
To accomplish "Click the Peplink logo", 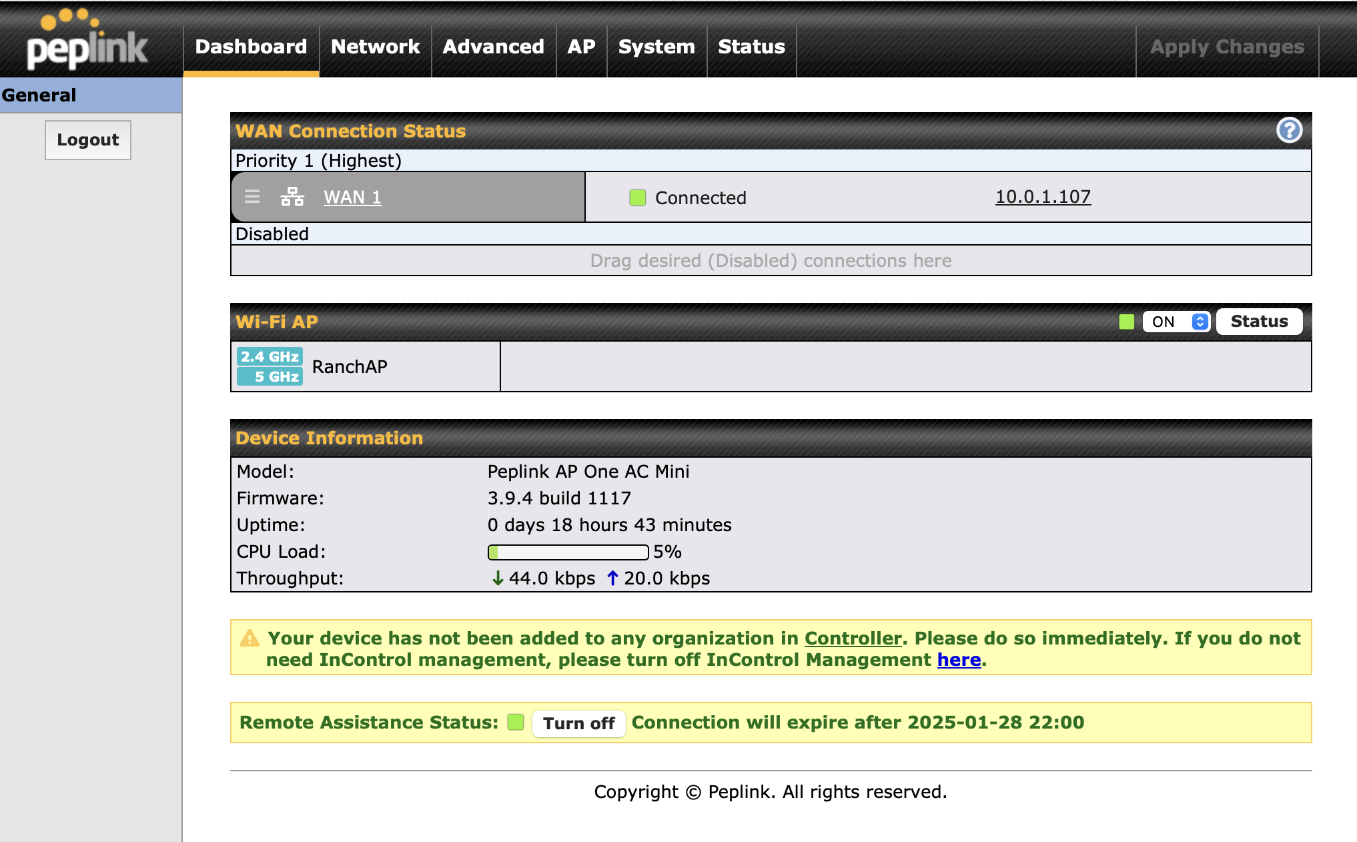I will click(87, 41).
